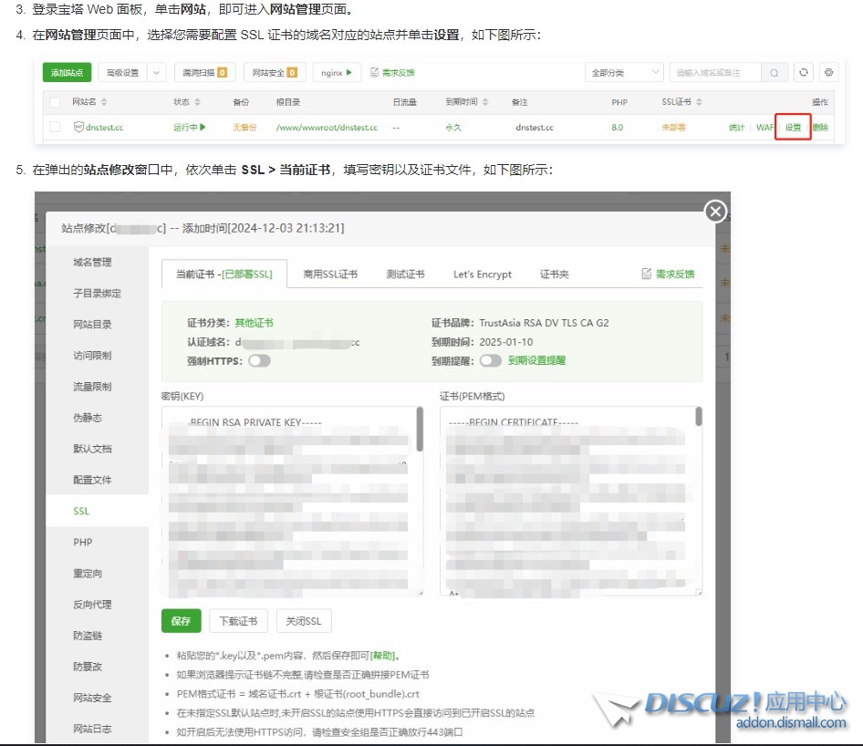
Task: Click the shield icon before dnstest.cc site name
Action: point(78,127)
